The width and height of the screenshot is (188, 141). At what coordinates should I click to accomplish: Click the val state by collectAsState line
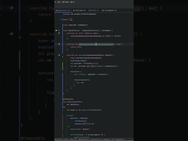pyautogui.click(x=84, y=110)
